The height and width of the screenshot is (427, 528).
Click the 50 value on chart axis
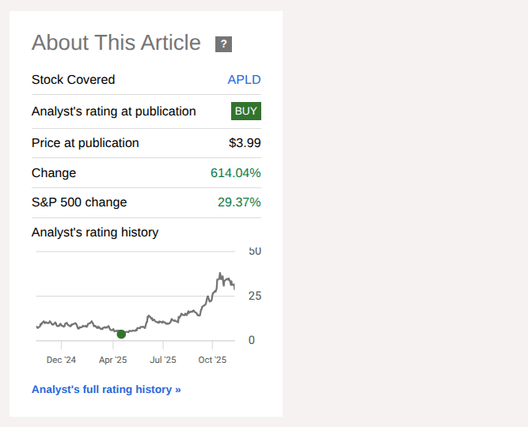pos(255,251)
